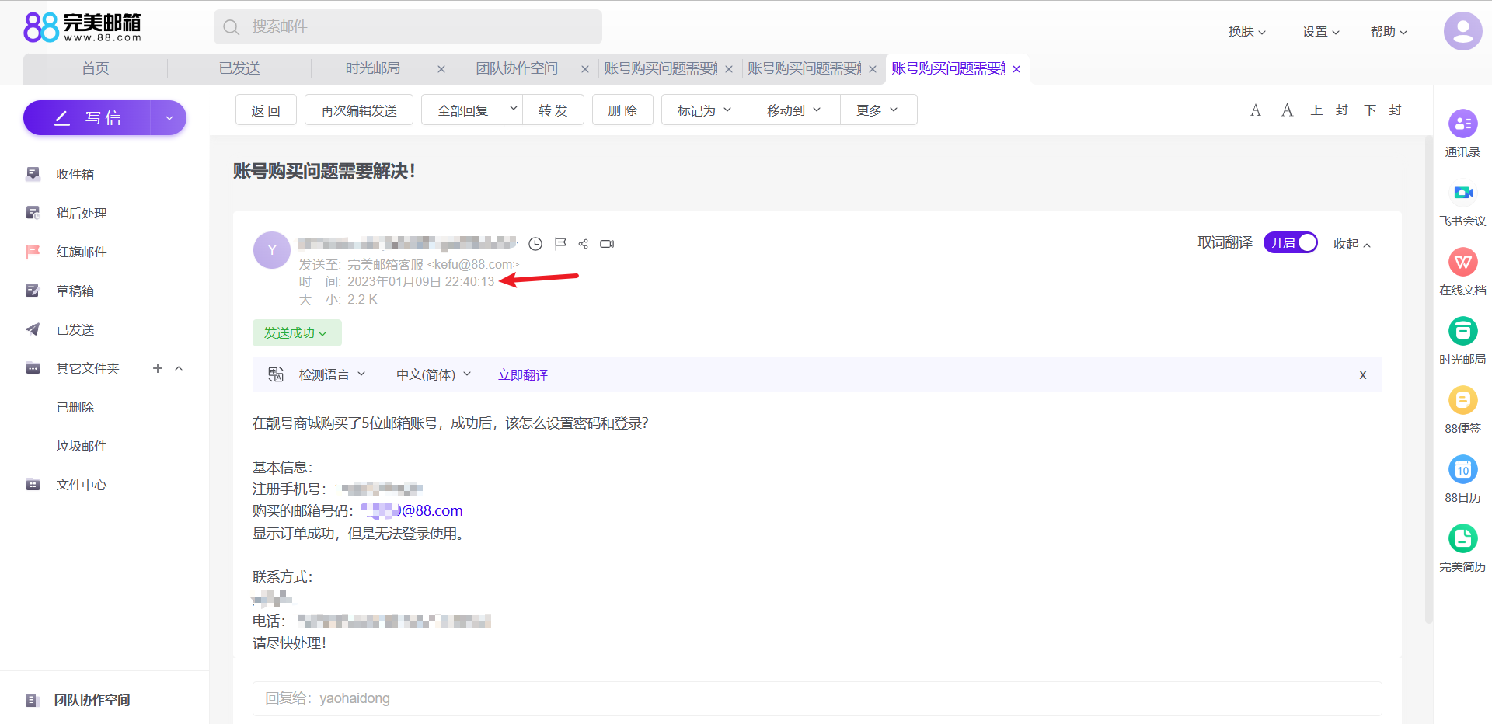1492x724 pixels.
Task: Click the 写信 compose button
Action: 87,118
